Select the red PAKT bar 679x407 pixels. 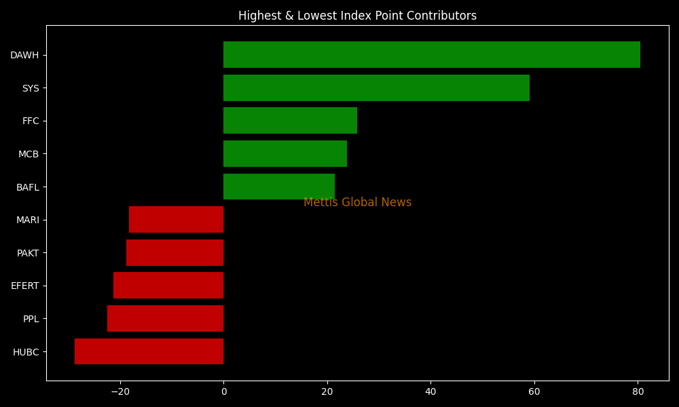[175, 252]
